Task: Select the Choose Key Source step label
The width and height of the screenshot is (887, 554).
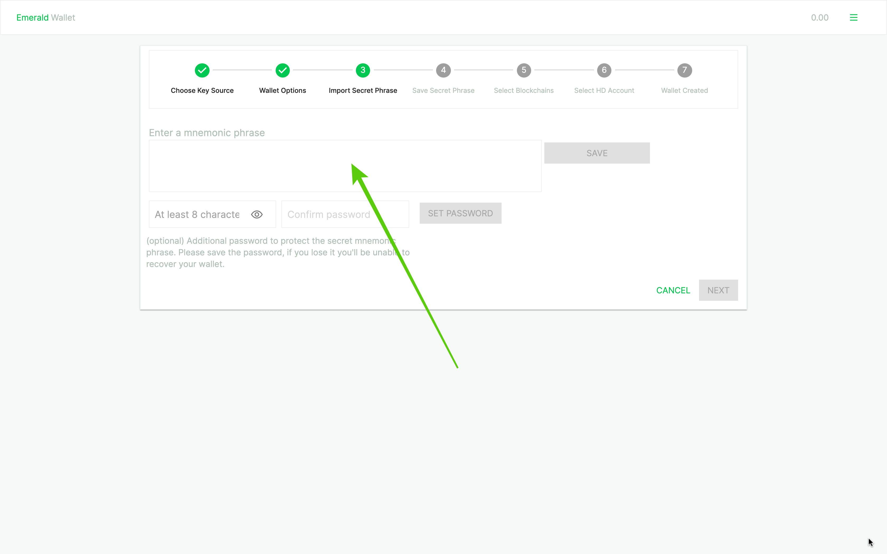Action: 202,90
